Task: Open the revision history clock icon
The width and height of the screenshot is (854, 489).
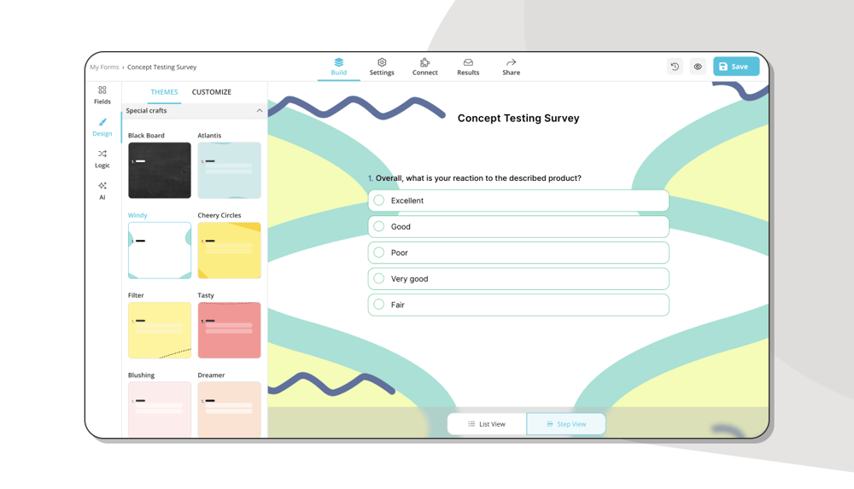Action: coord(675,67)
